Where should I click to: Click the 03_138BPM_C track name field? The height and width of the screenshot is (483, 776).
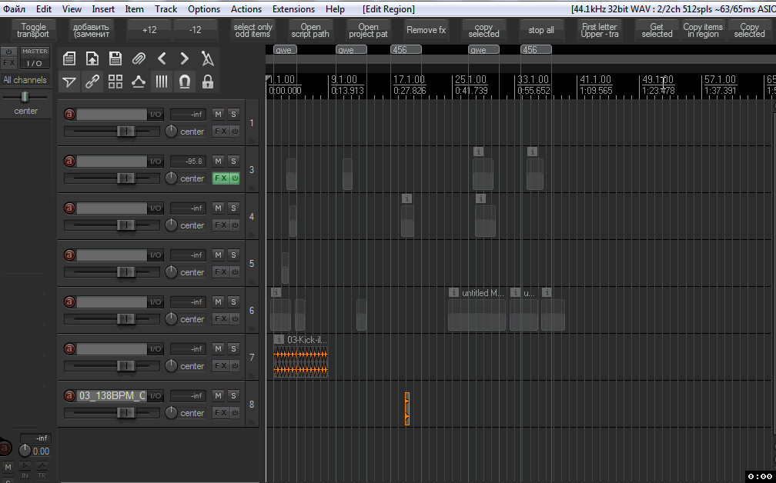click(112, 395)
